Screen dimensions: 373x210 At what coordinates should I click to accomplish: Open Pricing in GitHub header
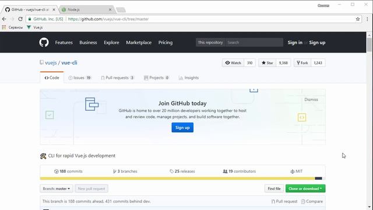(x=166, y=43)
